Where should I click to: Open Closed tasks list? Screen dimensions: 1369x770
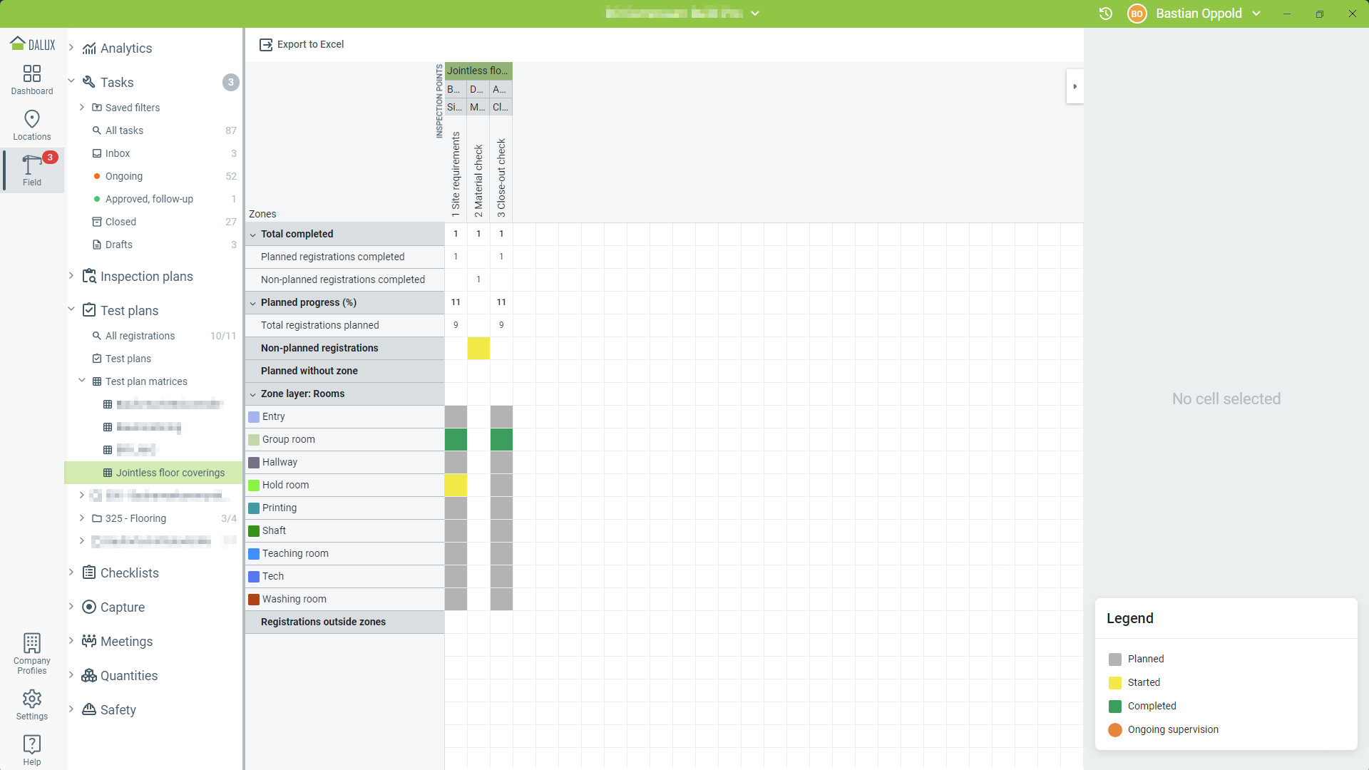point(121,222)
